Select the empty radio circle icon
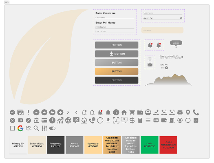This screenshot has height=163, width=214. pos(188,121)
